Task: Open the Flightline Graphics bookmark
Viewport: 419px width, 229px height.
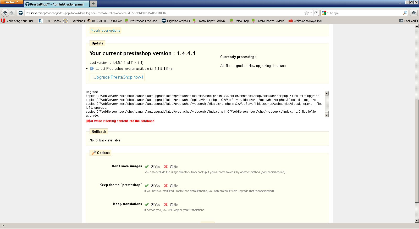Action: pos(176,21)
